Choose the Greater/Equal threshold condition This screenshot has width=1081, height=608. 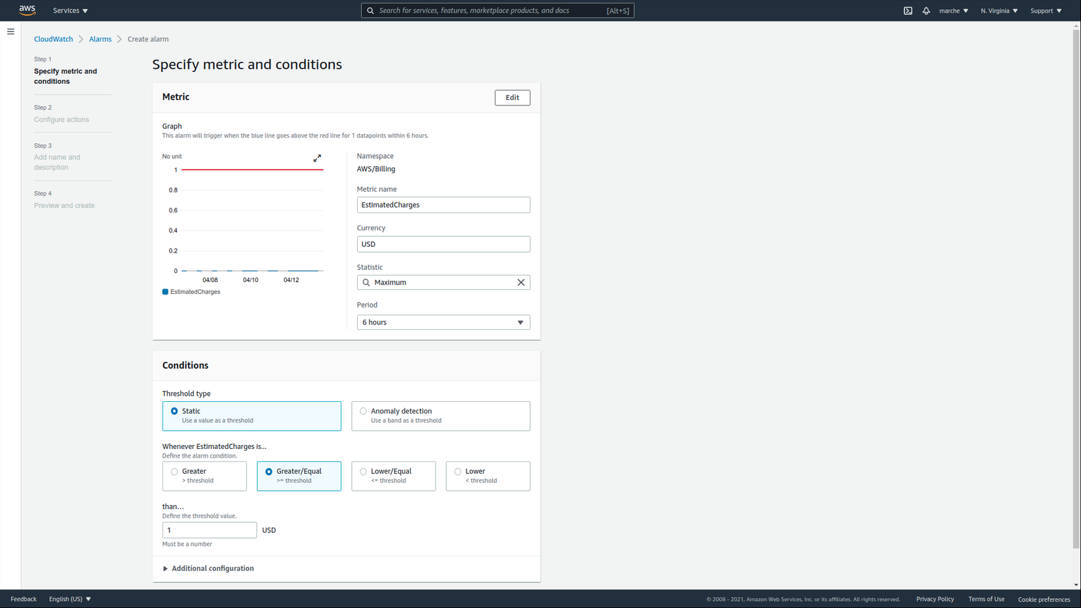point(299,476)
